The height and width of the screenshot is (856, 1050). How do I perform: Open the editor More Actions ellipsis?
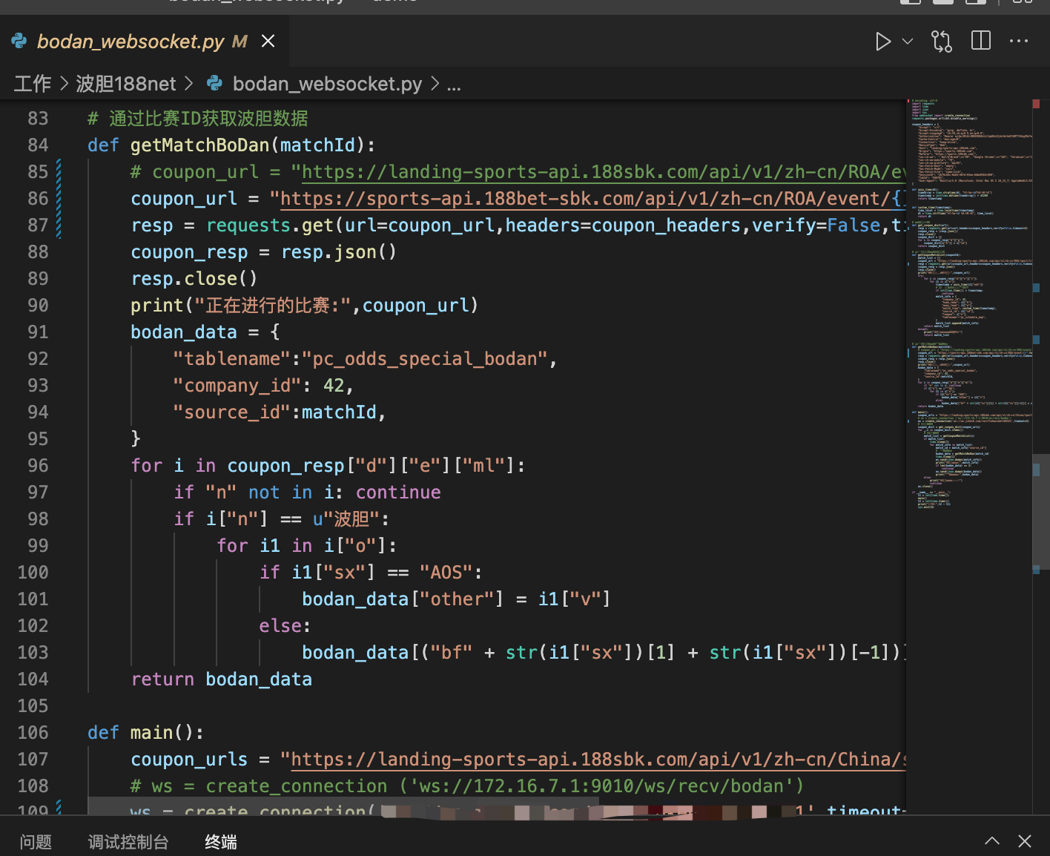pos(1019,41)
